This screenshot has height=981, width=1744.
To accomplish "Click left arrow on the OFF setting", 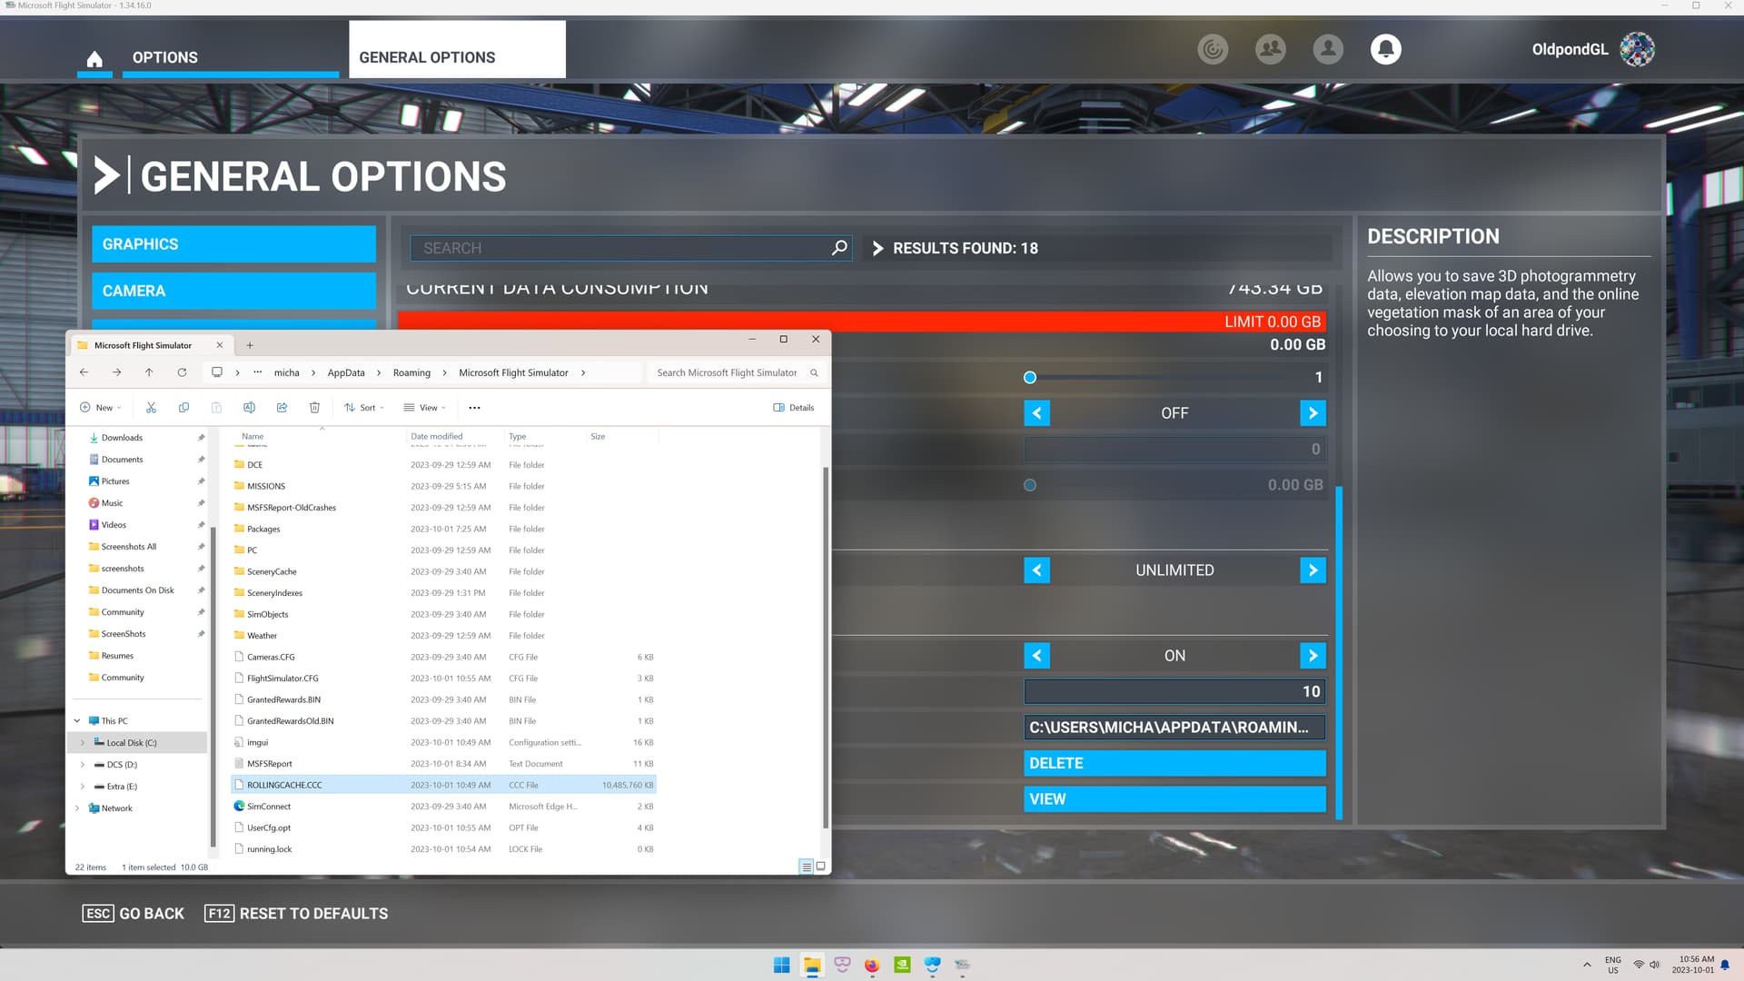I will (1036, 413).
